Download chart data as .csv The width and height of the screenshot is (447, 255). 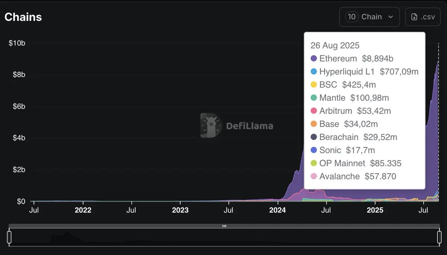(423, 17)
